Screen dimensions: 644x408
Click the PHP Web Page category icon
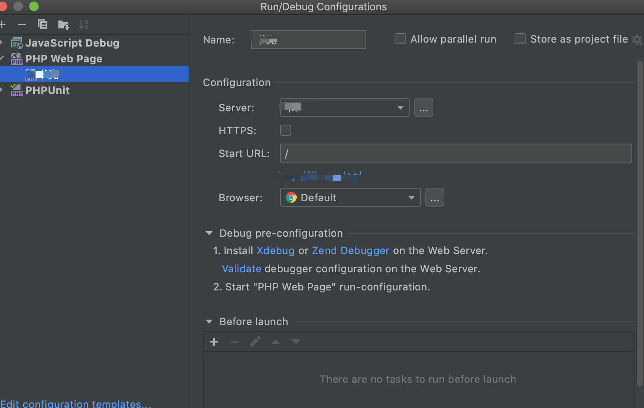17,59
